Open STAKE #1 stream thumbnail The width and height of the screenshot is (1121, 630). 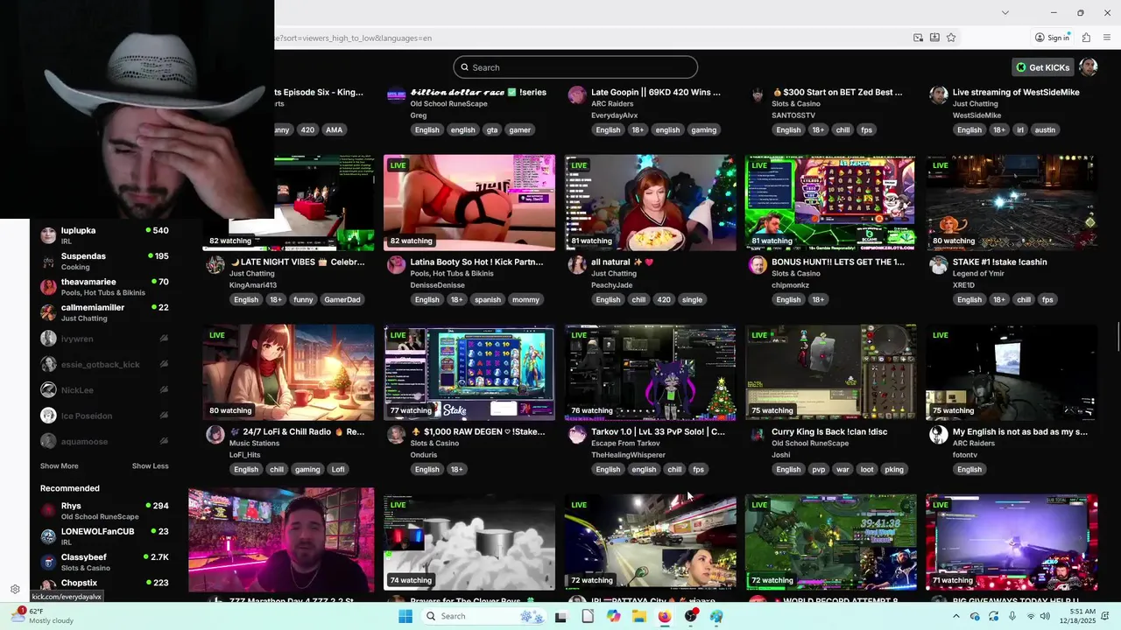coord(1012,203)
